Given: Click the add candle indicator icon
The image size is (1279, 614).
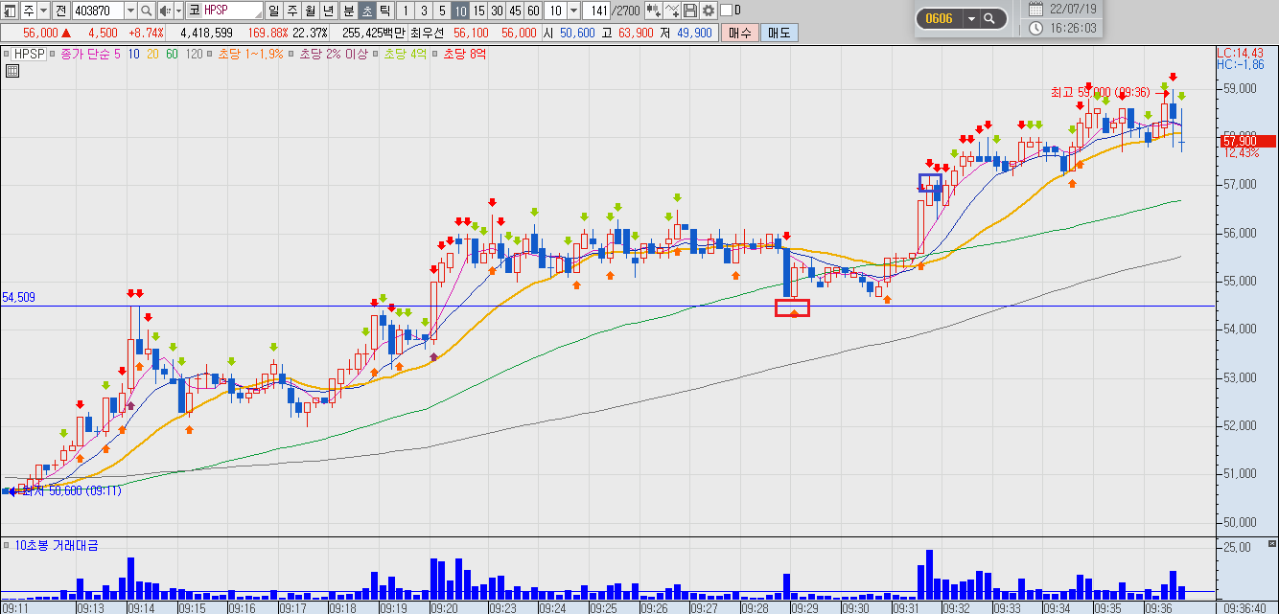Looking at the screenshot, I should (x=652, y=11).
